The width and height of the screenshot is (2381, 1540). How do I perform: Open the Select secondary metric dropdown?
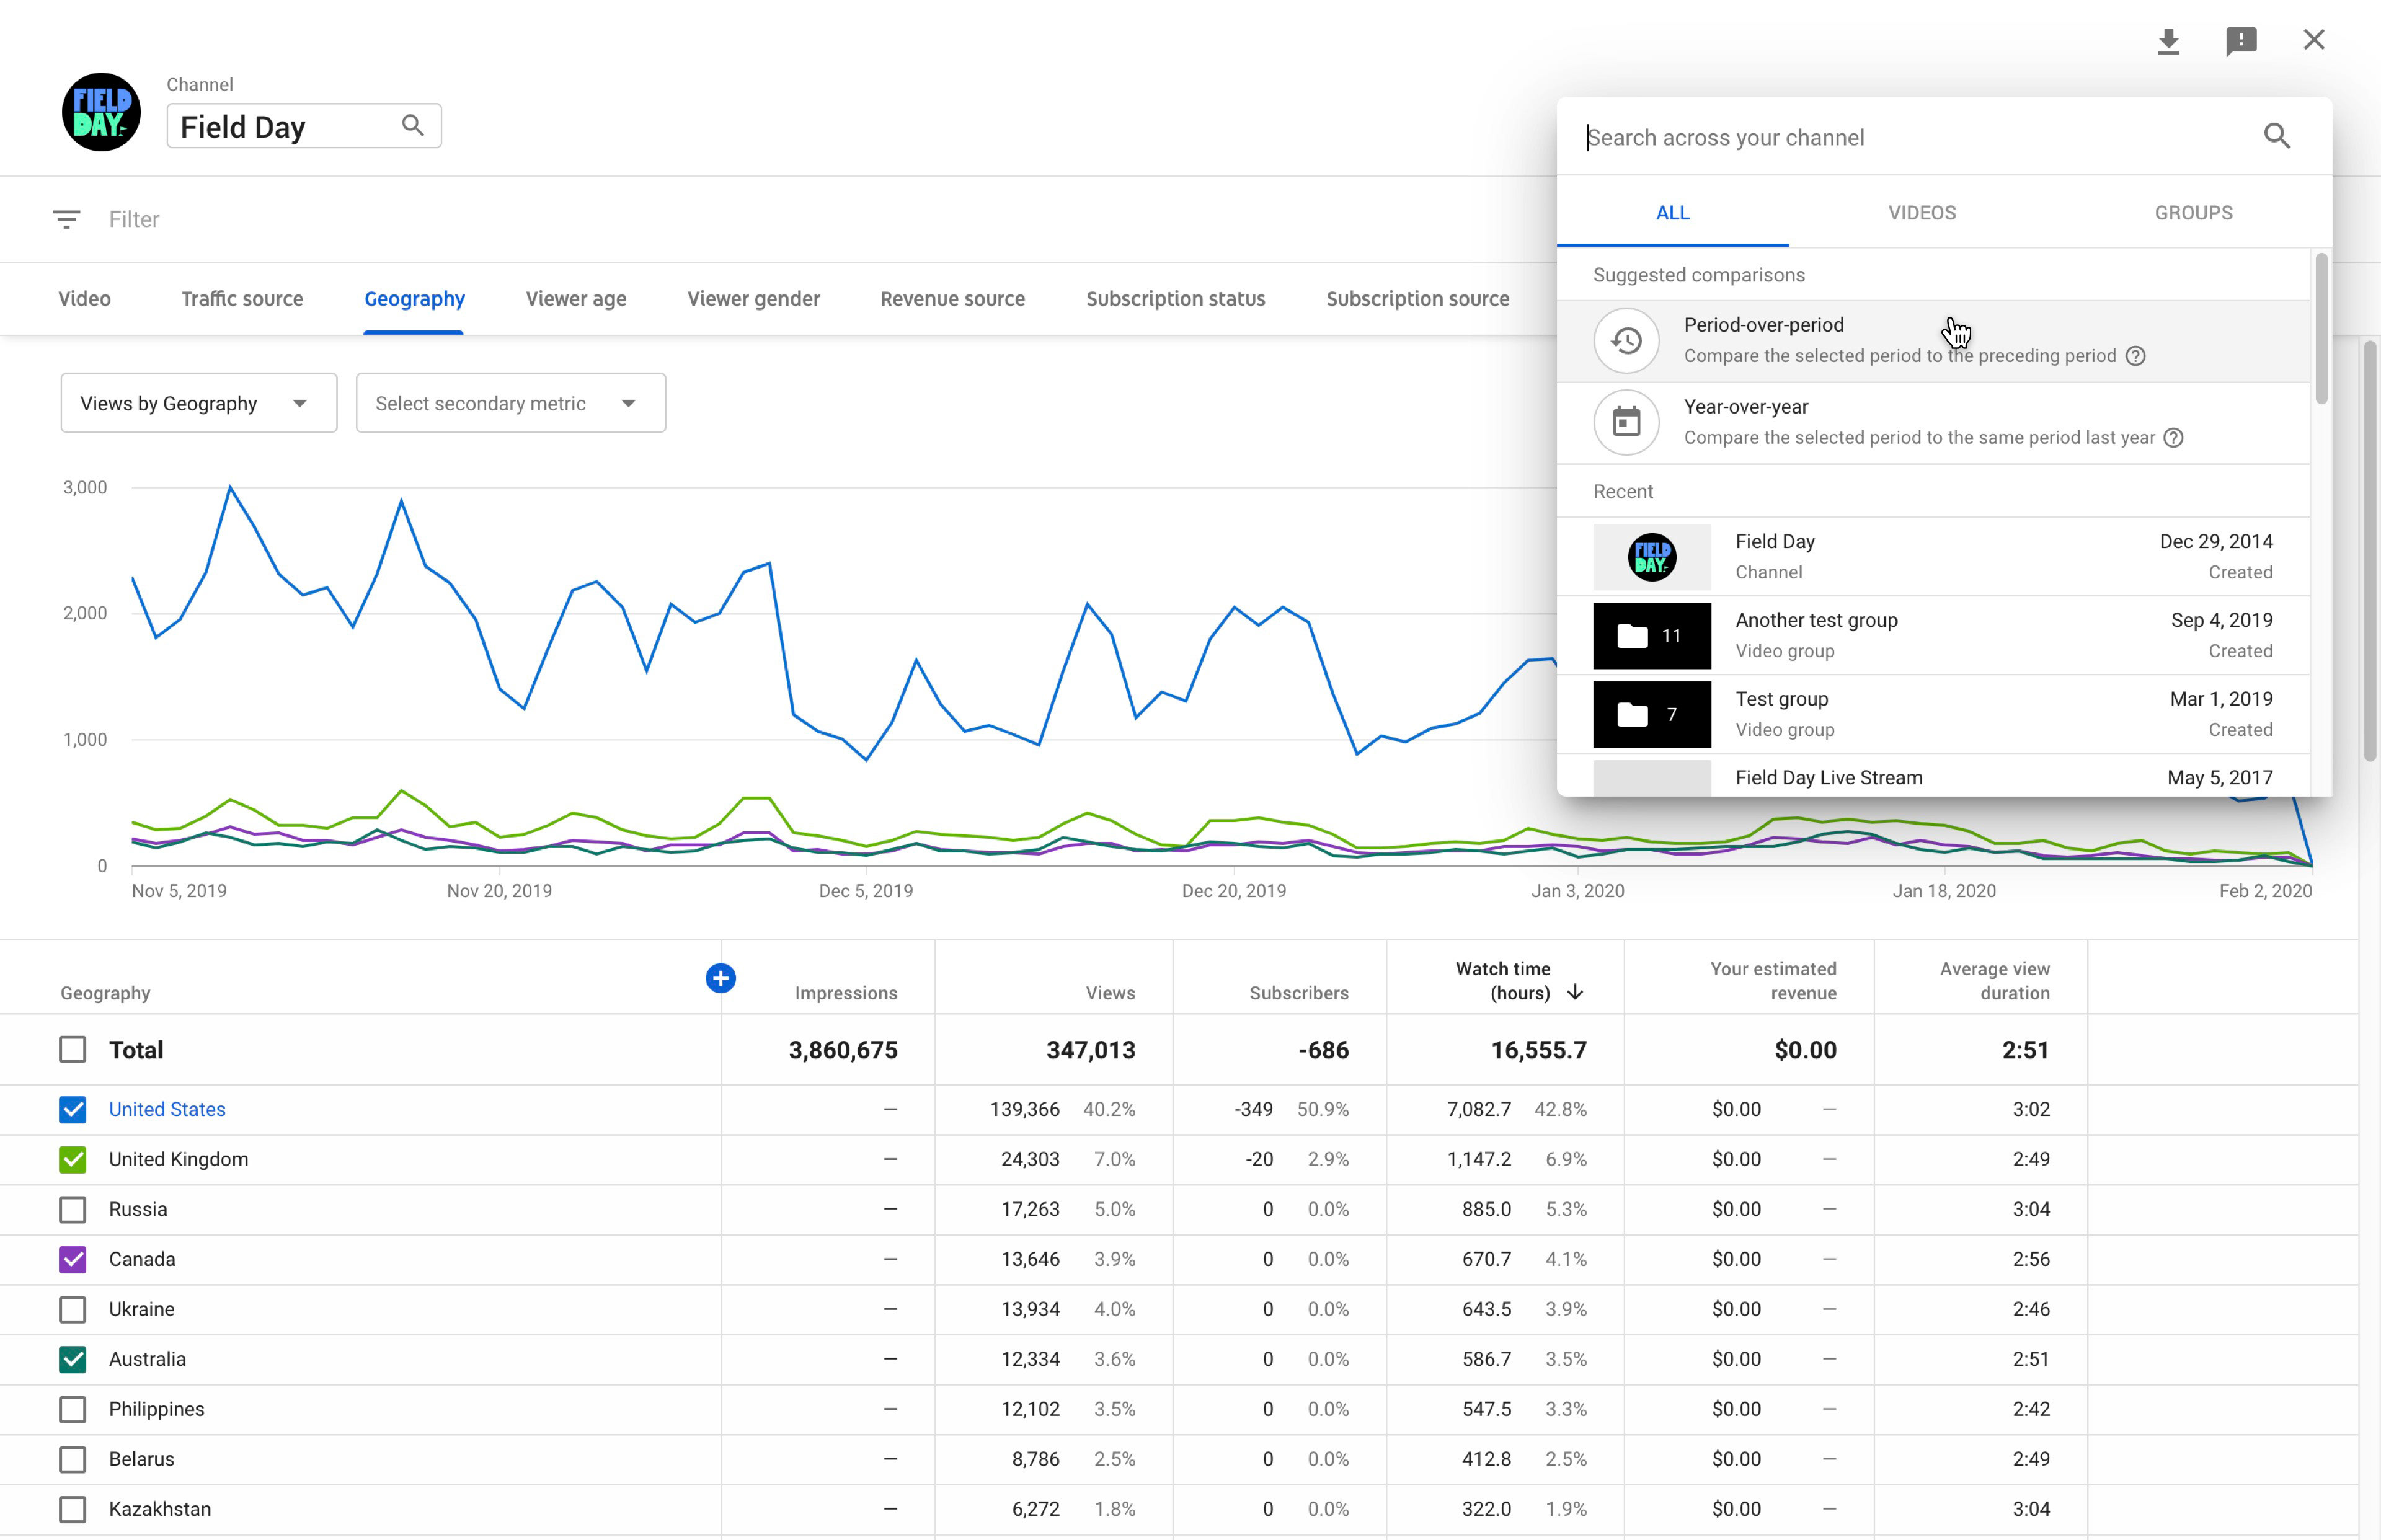click(x=511, y=403)
